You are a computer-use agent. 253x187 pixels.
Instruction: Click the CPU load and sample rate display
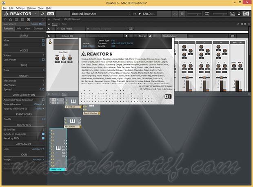[x=232, y=14]
